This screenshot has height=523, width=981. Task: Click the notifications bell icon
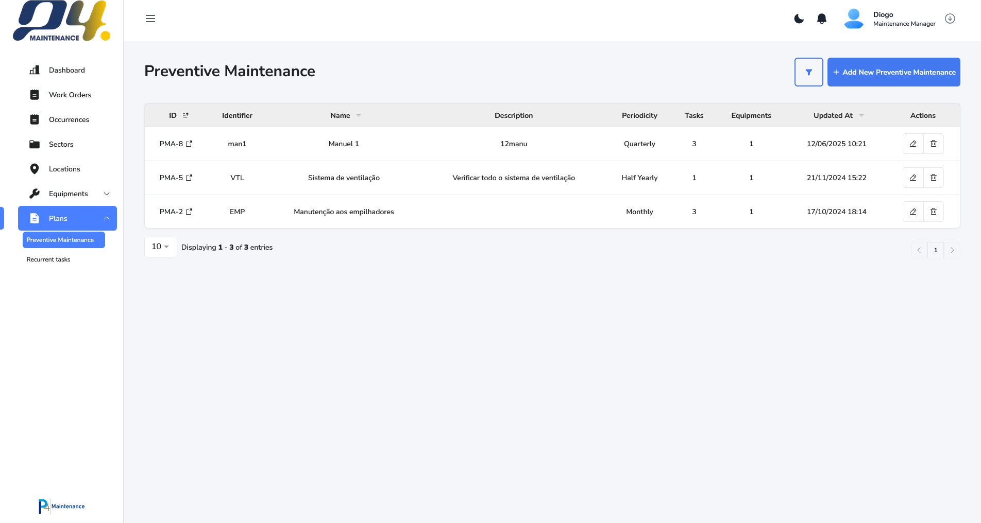tap(822, 19)
